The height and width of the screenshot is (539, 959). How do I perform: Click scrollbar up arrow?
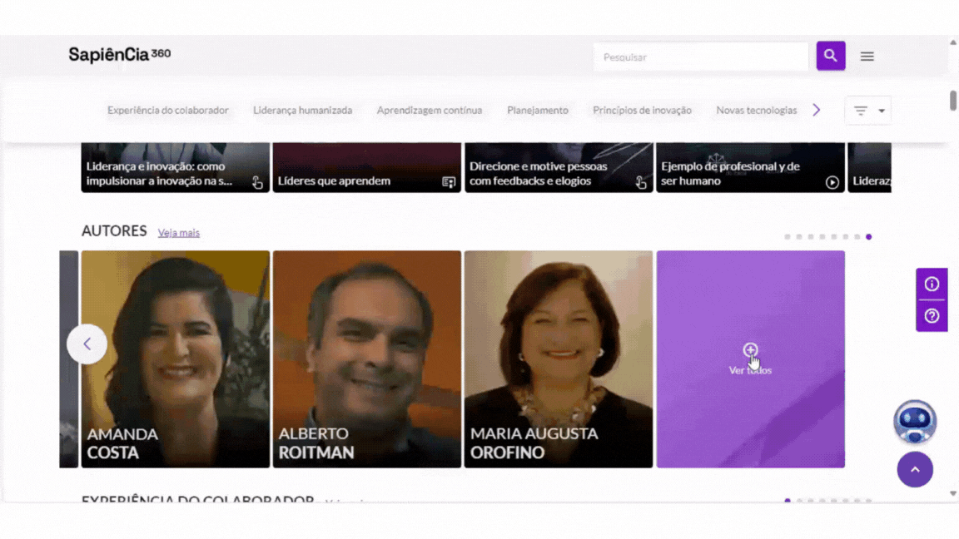(x=953, y=42)
